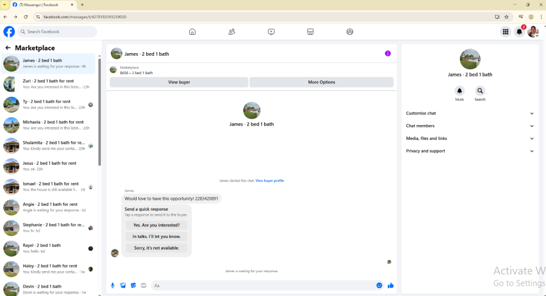Attach a file with photo icon
This screenshot has width=546, height=296.
(x=123, y=285)
